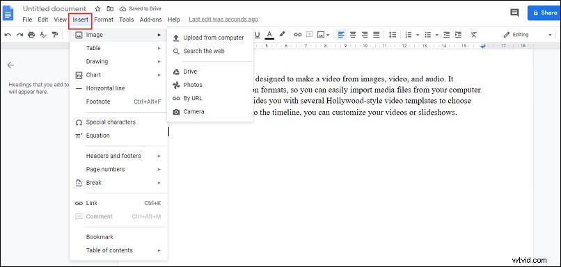The height and width of the screenshot is (267, 561).
Task: Select center align
Action: click(353, 35)
